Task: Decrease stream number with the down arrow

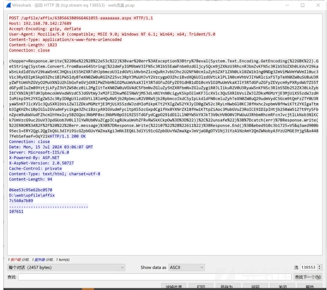Action: pyautogui.click(x=319, y=269)
